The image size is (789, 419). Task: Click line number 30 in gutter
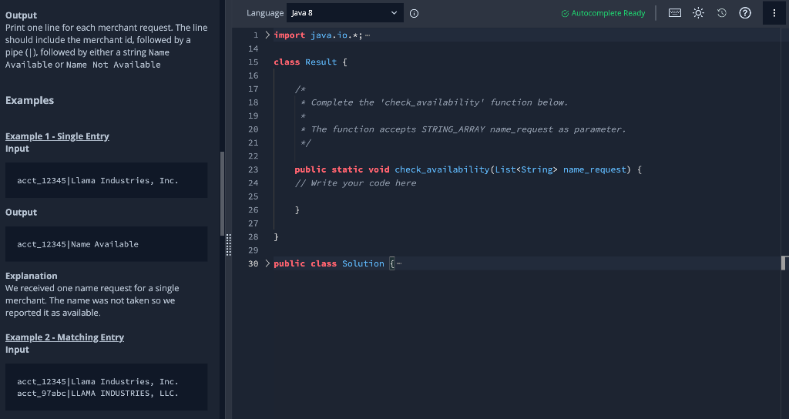[x=253, y=263]
